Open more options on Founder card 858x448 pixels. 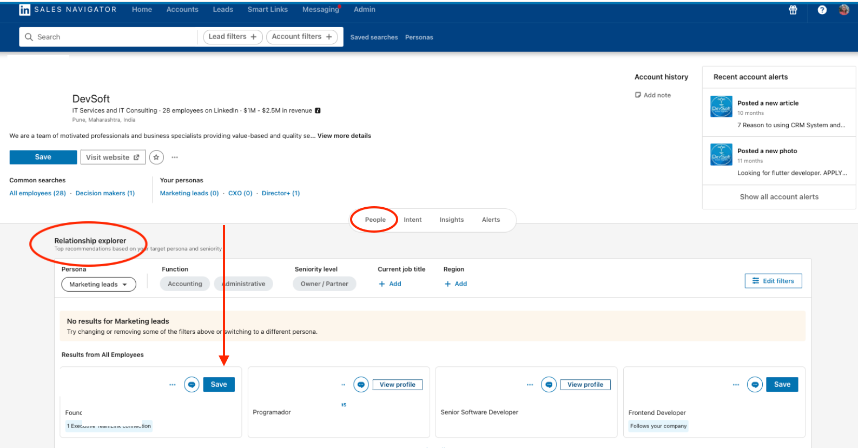173,385
